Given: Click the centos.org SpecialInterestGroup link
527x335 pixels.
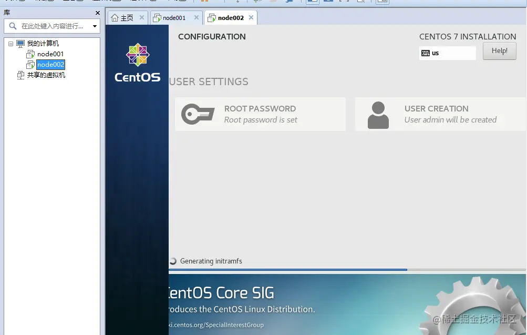Looking at the screenshot, I should 216,325.
